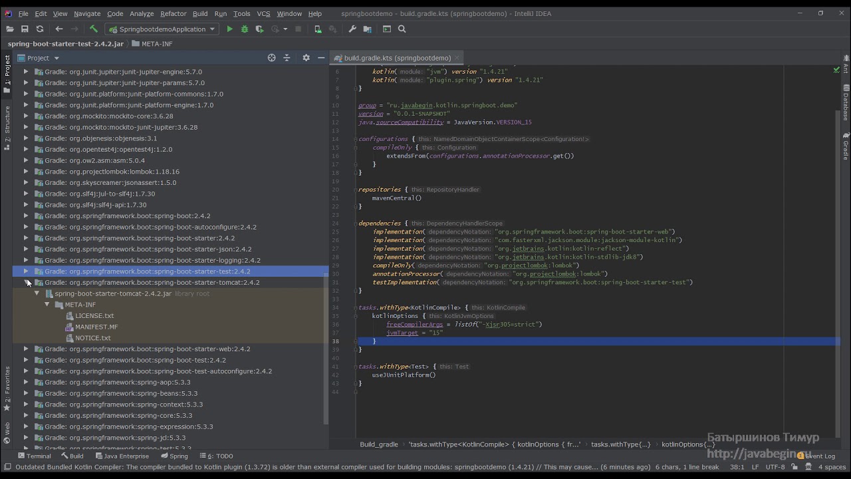Image resolution: width=851 pixels, height=479 pixels.
Task: Open the Refactor menu
Action: click(x=174, y=13)
